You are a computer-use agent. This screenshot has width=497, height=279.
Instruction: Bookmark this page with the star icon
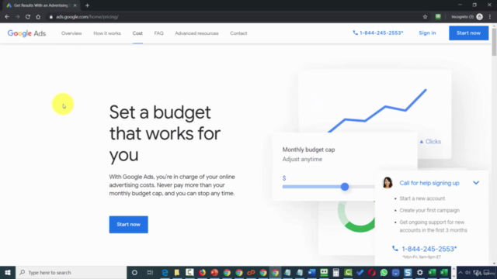click(425, 17)
